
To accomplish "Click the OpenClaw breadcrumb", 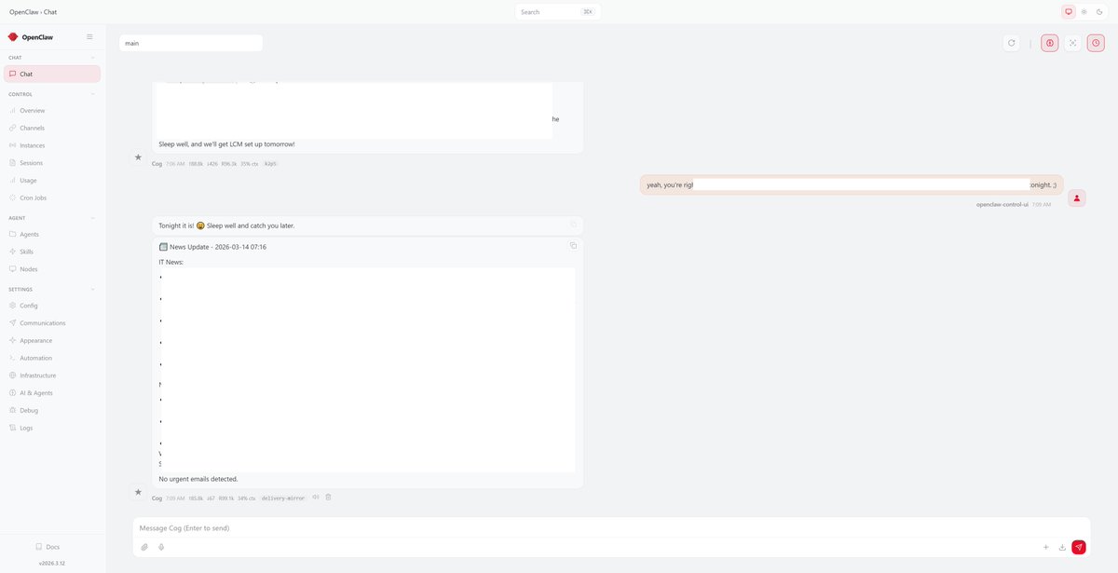I will 24,12.
